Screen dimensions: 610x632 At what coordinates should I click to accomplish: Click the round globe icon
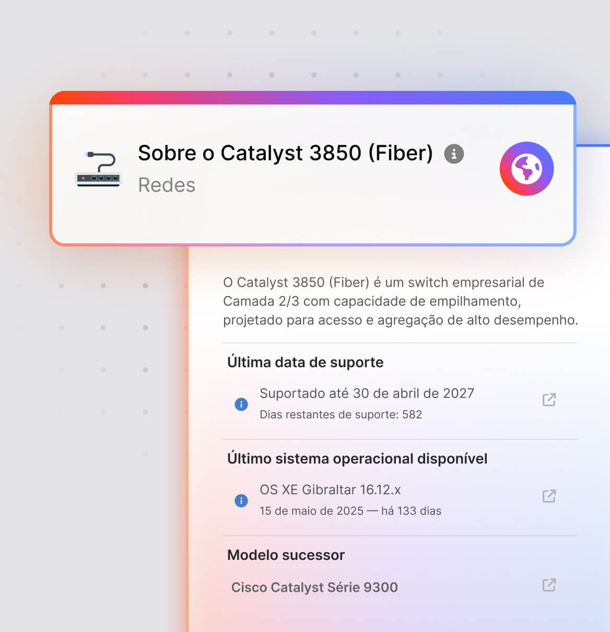(526, 169)
